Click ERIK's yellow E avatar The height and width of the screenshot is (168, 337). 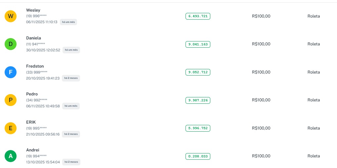[11, 128]
